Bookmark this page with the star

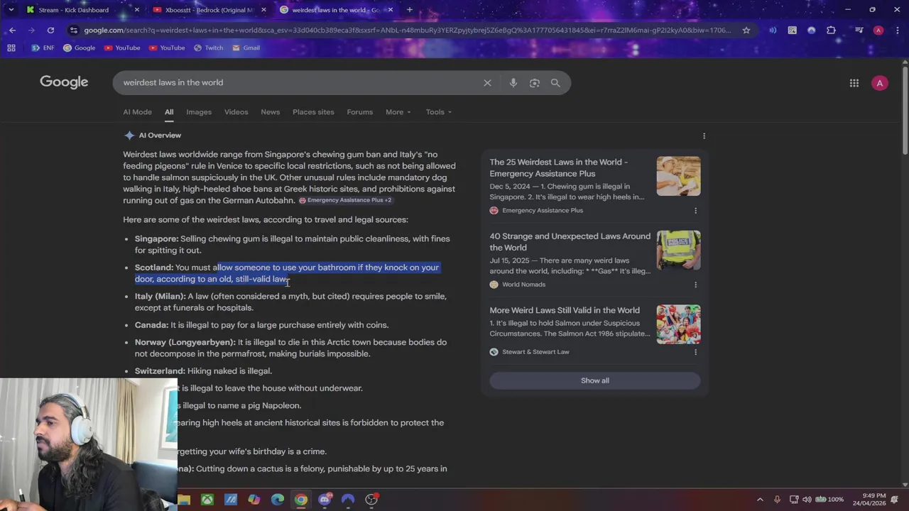tap(746, 31)
